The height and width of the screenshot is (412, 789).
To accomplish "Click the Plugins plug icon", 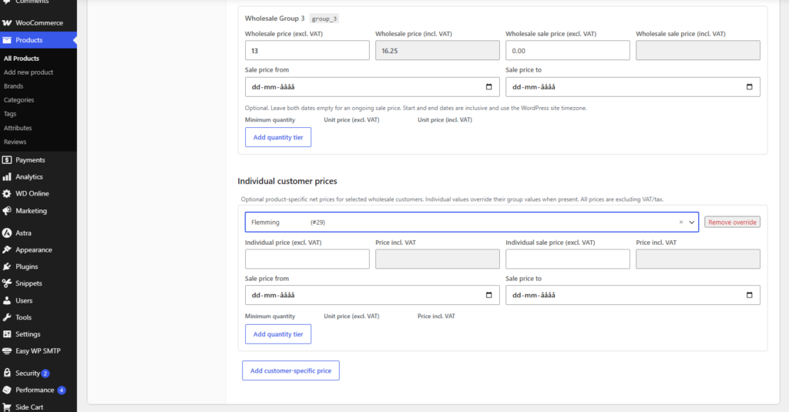I will coord(7,266).
